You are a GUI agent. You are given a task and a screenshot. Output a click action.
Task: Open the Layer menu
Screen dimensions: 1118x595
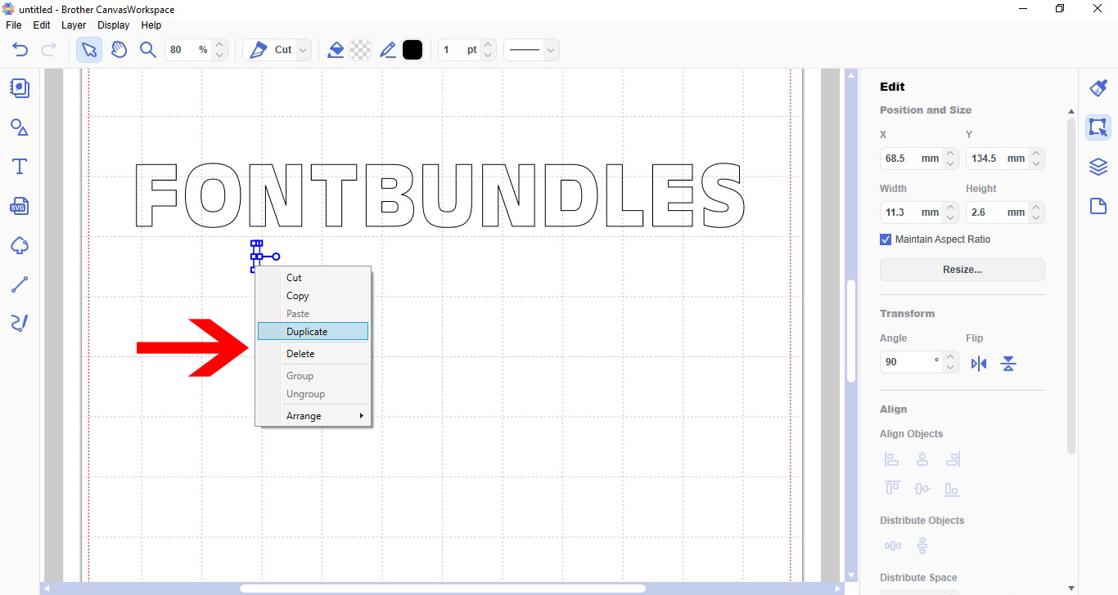click(74, 25)
